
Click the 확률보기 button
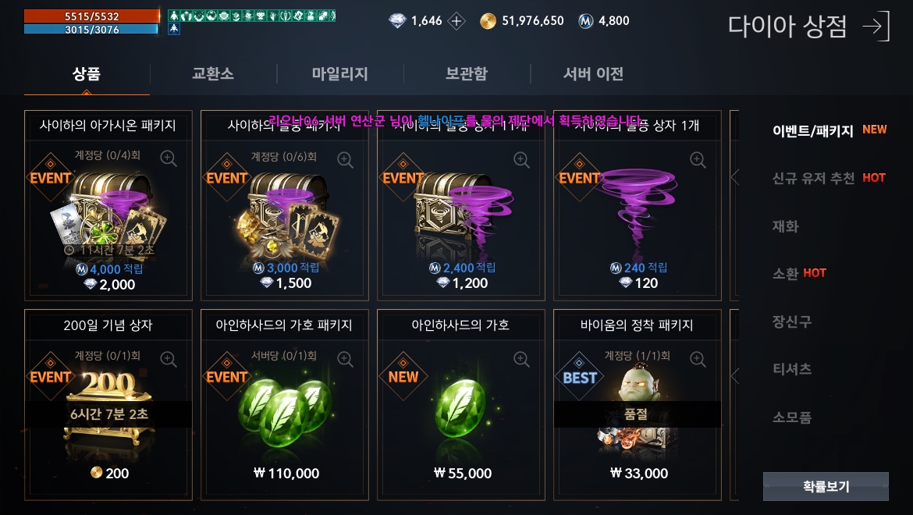click(x=826, y=486)
